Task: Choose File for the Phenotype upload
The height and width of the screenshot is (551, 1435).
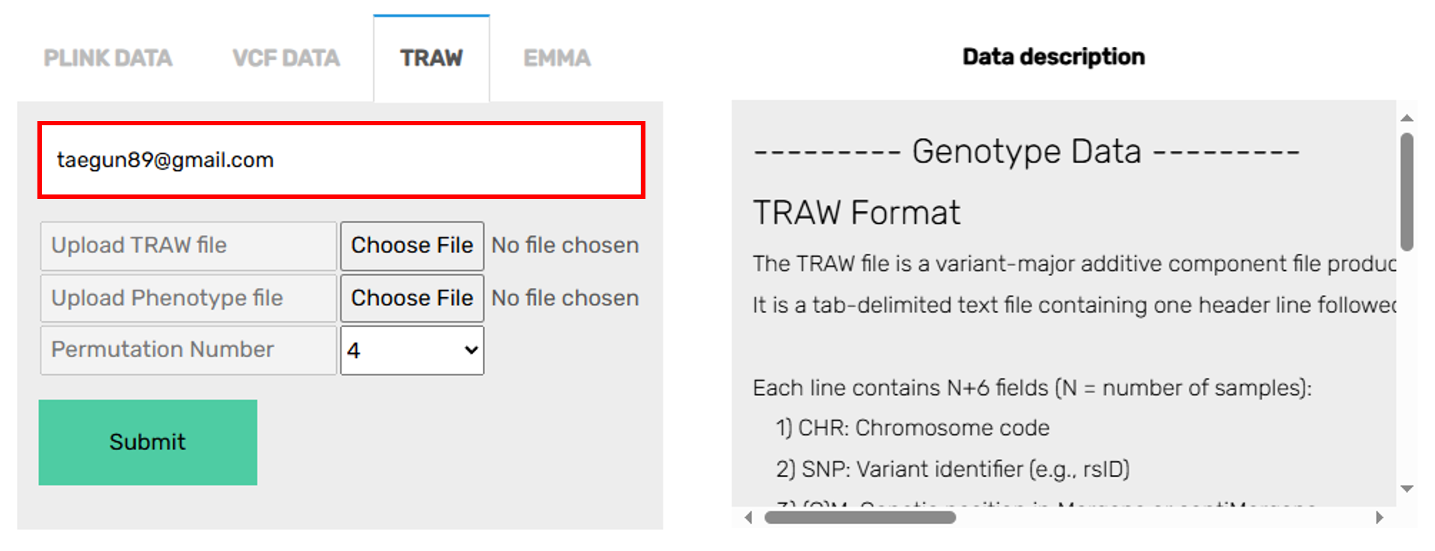Action: coord(412,299)
